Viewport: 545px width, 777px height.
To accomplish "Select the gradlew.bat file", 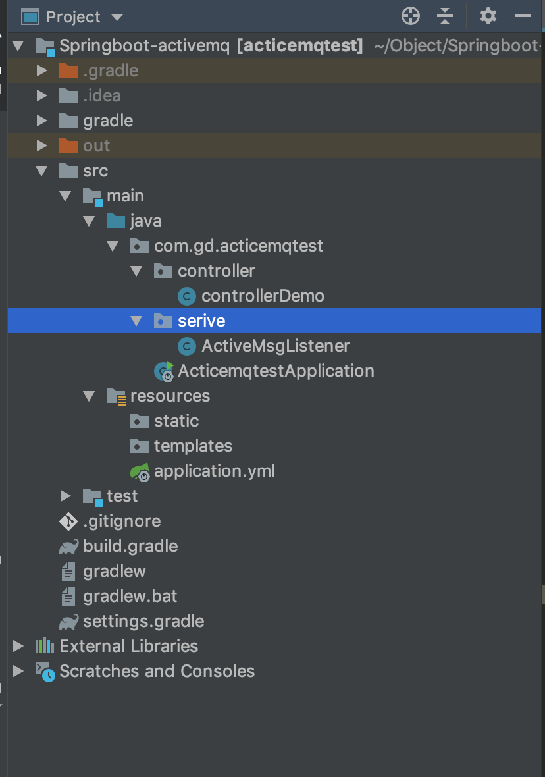I will click(130, 597).
